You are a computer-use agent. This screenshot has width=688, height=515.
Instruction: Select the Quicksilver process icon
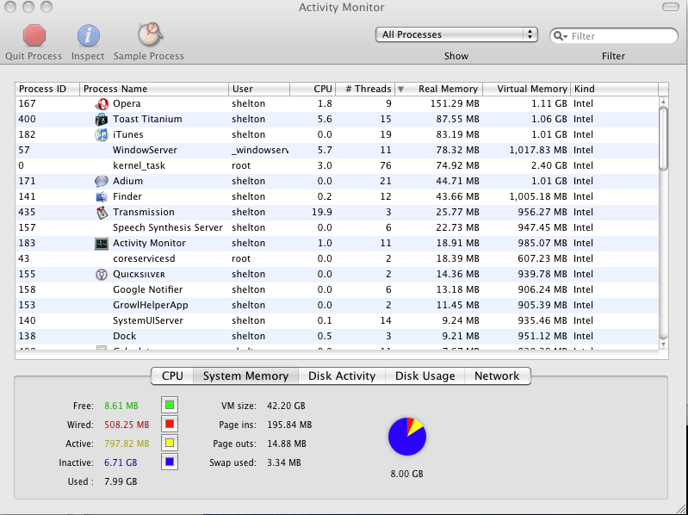(x=102, y=274)
